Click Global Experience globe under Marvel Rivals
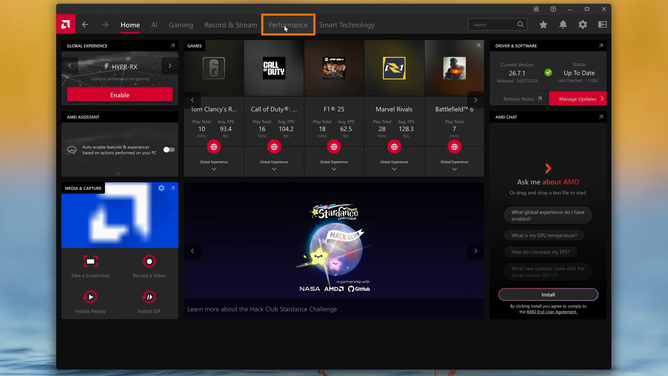This screenshot has width=668, height=376. tap(394, 147)
